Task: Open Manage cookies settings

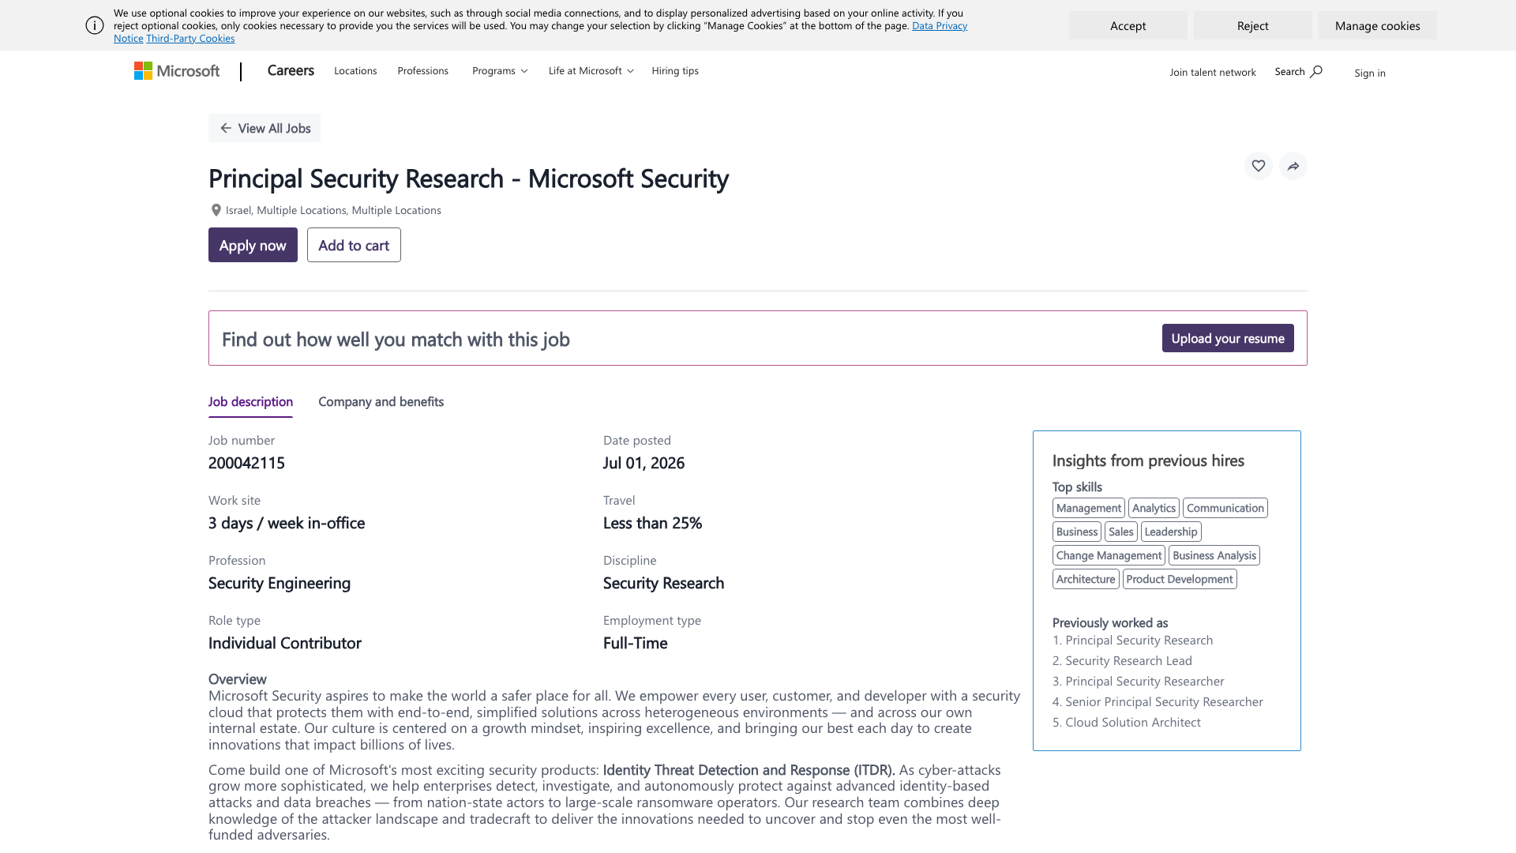Action: click(x=1378, y=25)
